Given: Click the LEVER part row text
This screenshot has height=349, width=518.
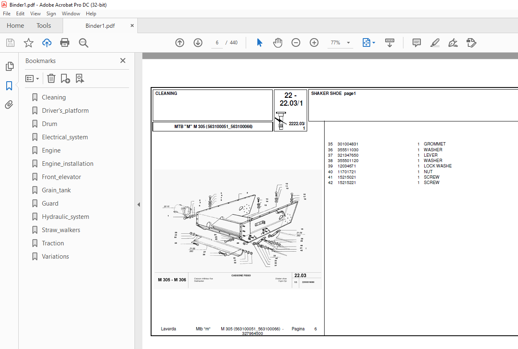Looking at the screenshot, I should coord(430,155).
